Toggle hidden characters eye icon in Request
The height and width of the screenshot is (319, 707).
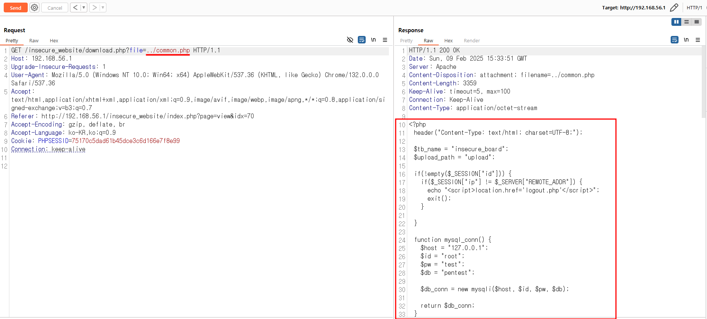pyautogui.click(x=350, y=40)
